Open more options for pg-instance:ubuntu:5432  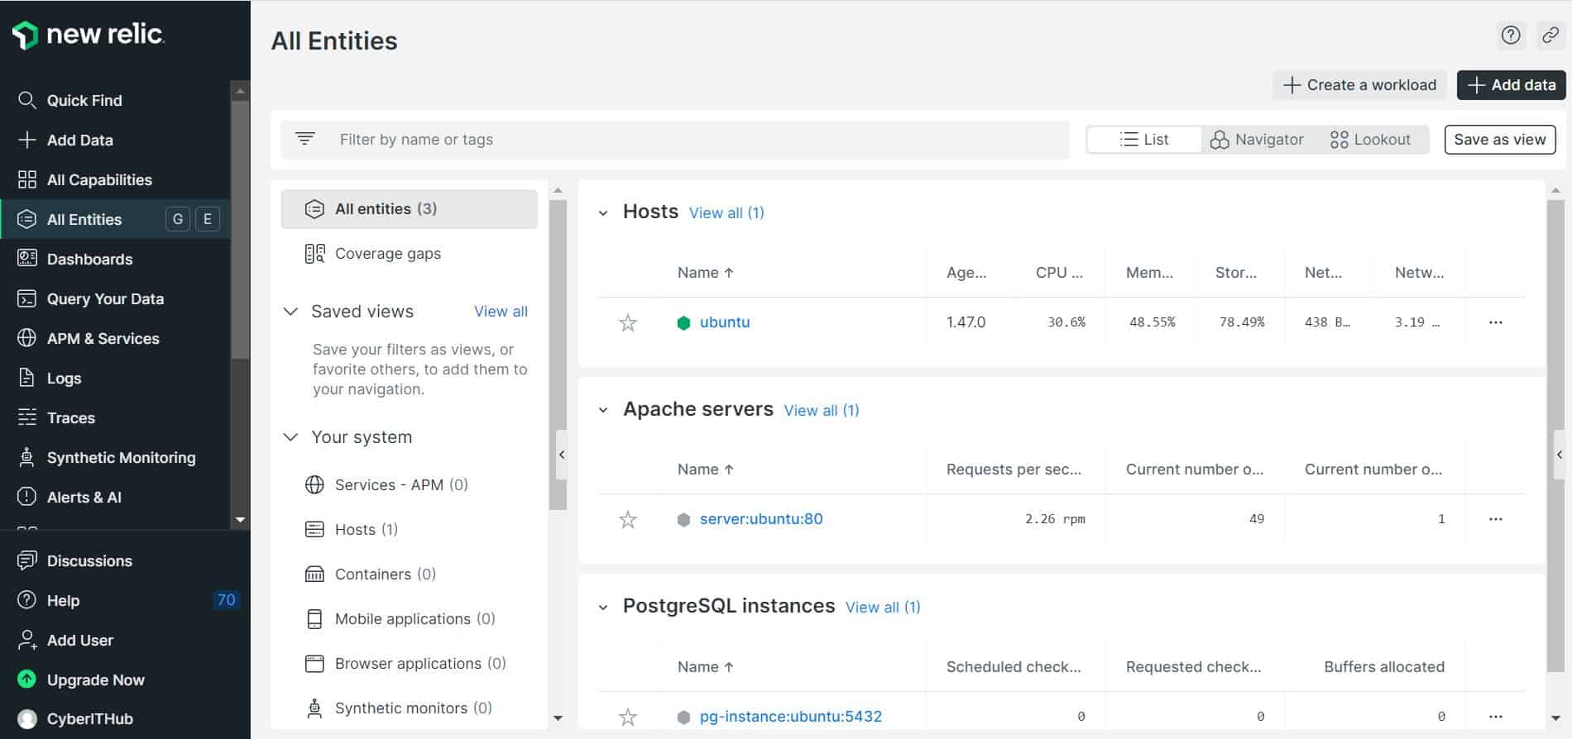click(1495, 717)
